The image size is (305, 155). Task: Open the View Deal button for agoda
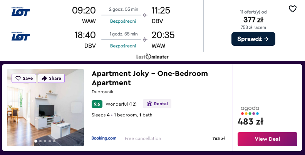point(267,139)
